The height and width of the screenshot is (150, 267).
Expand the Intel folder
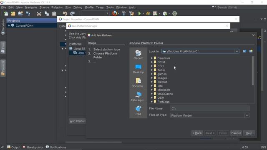151,86
